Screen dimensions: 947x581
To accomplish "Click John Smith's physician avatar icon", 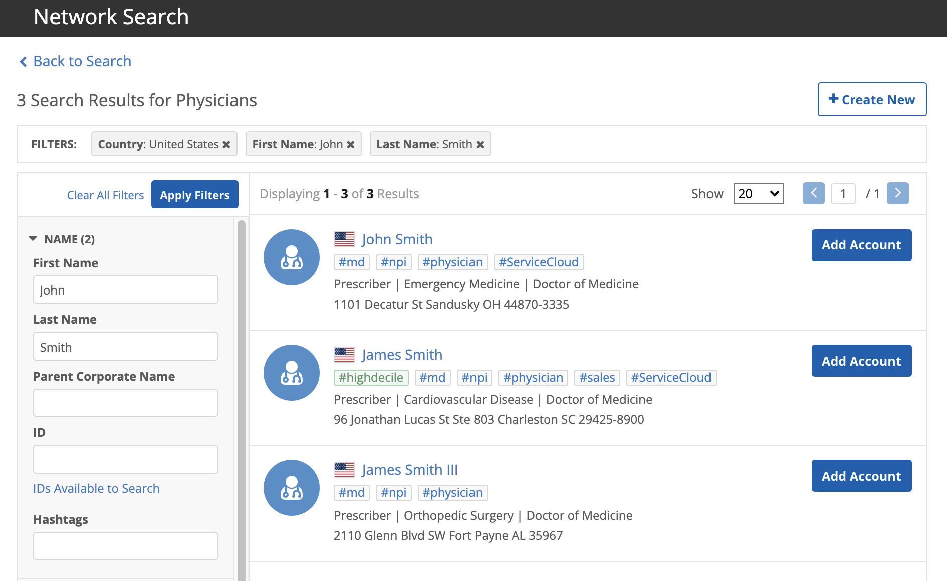I will tap(291, 257).
